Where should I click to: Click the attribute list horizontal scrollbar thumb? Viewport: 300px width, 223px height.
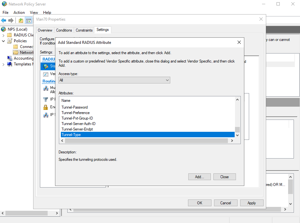click(x=146, y=141)
